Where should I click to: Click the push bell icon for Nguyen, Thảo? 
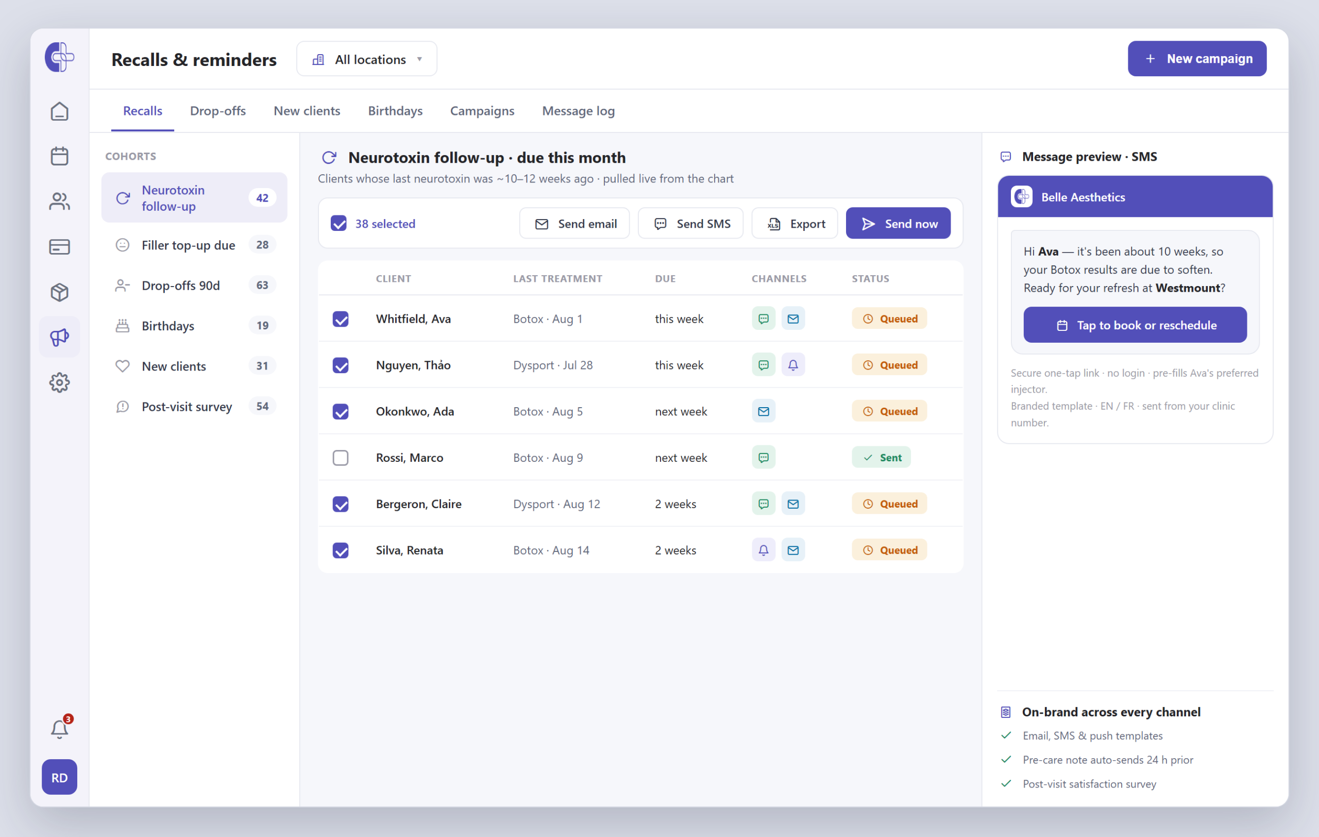coord(792,365)
